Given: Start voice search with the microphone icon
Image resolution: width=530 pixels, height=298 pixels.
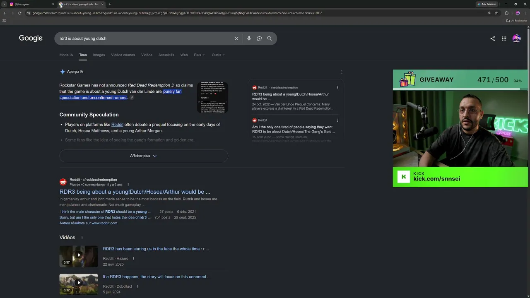Looking at the screenshot, I should [x=249, y=38].
